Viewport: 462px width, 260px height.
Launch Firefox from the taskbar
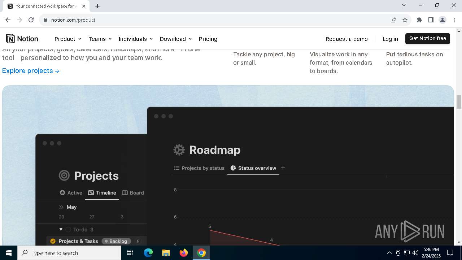click(184, 253)
